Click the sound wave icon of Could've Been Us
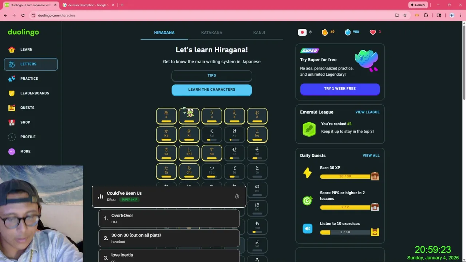 (x=237, y=196)
